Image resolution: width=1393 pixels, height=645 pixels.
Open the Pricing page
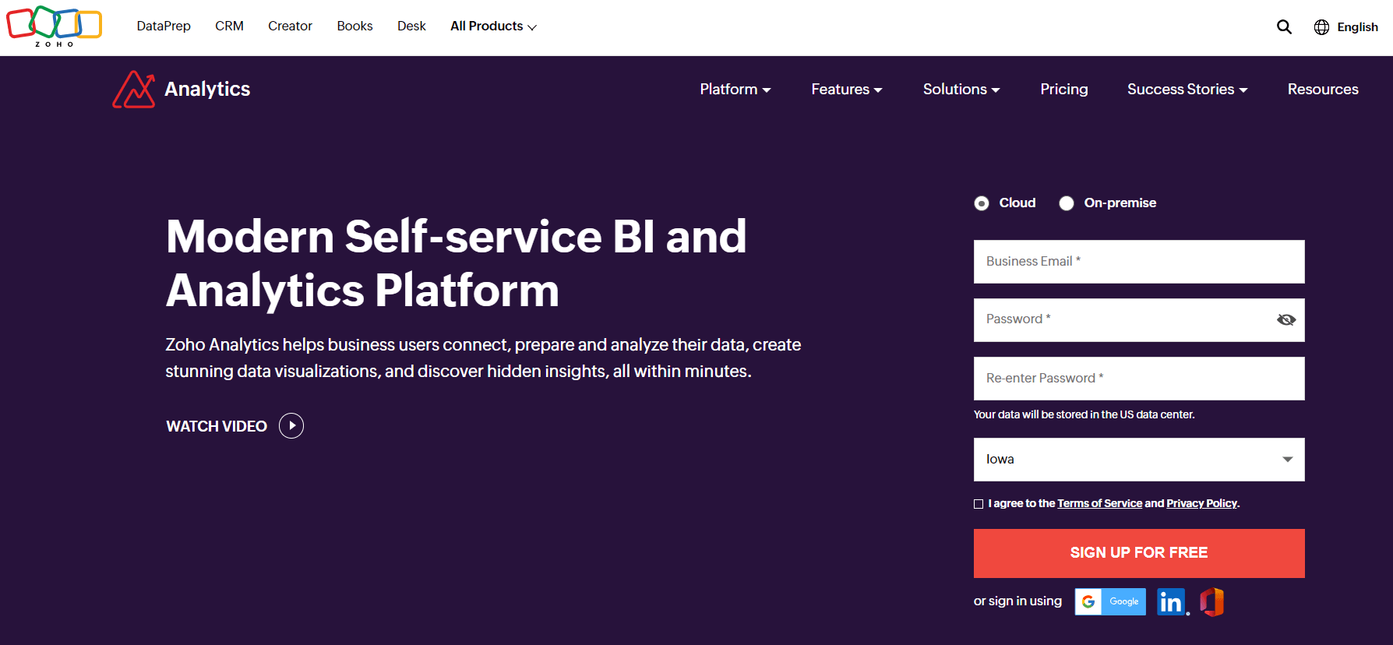(x=1064, y=90)
